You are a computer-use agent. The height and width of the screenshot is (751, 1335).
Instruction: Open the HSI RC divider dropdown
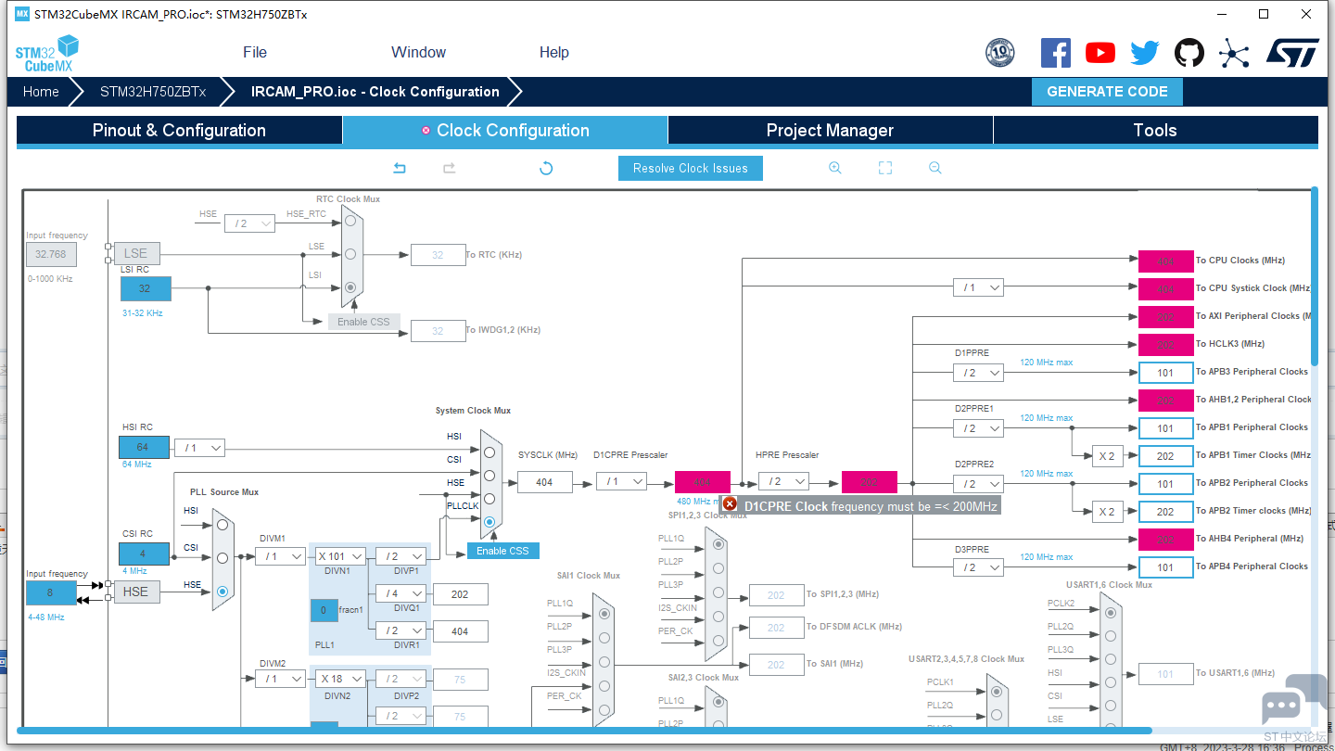click(199, 448)
